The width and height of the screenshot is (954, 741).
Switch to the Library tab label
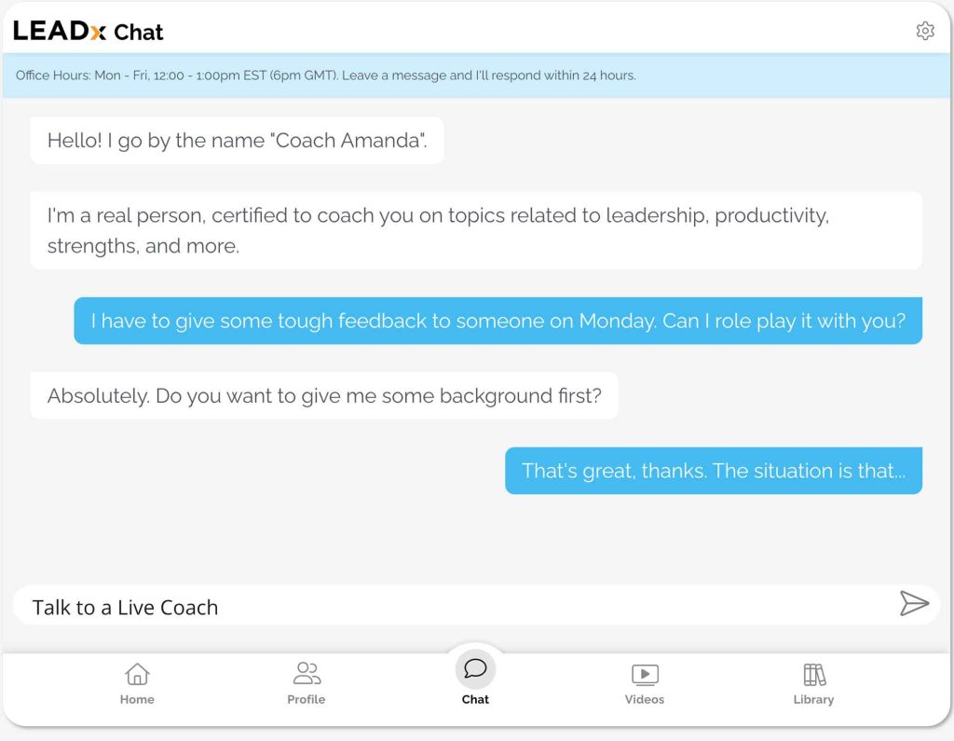click(x=813, y=699)
